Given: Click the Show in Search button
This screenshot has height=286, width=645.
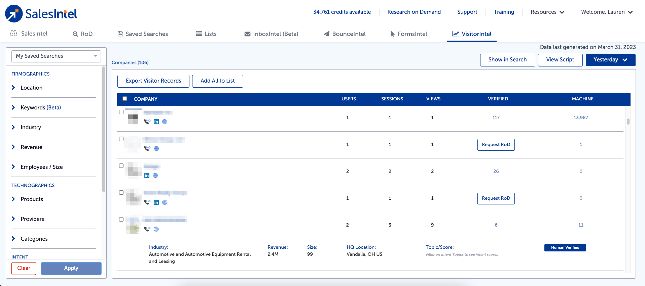Looking at the screenshot, I should pyautogui.click(x=507, y=60).
